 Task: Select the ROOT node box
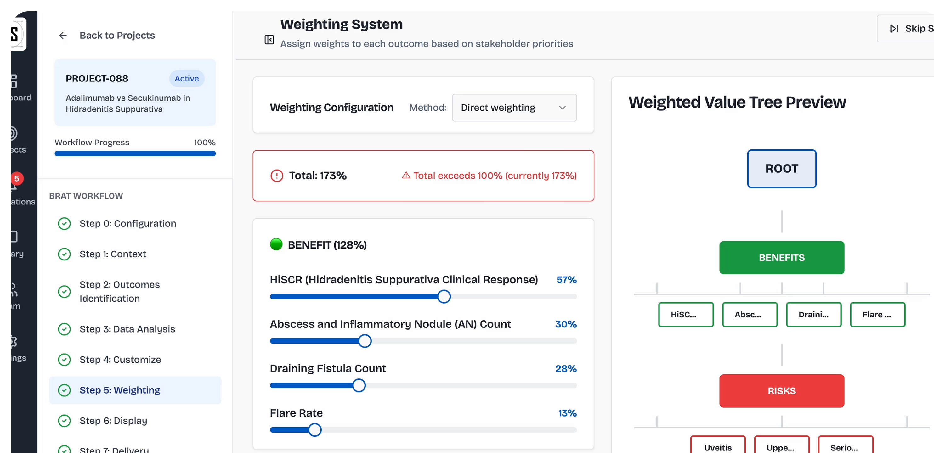(781, 169)
